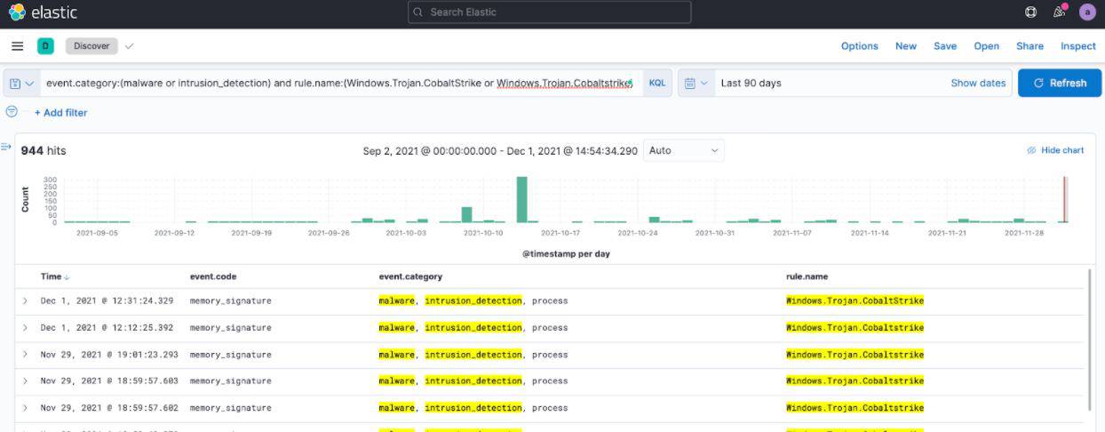Screen dimensions: 1105x432
Task: Open the hamburger navigation menu
Action: (18, 46)
